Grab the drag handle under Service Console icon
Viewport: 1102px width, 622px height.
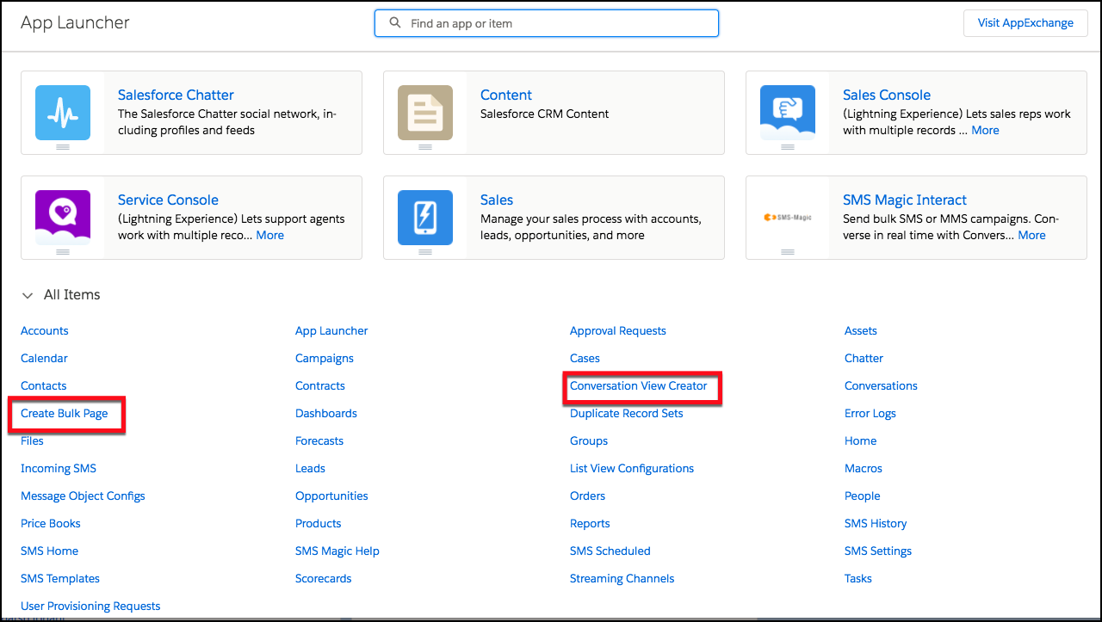(63, 252)
